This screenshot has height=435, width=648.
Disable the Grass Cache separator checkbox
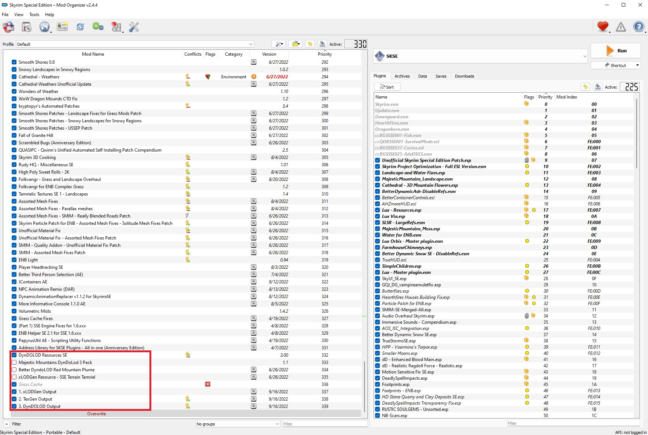click(14, 384)
